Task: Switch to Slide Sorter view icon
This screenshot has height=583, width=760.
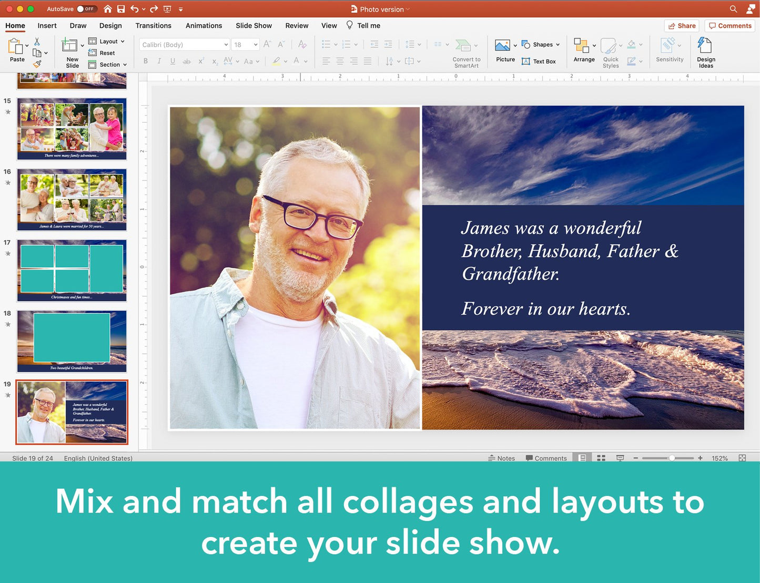Action: click(x=601, y=458)
